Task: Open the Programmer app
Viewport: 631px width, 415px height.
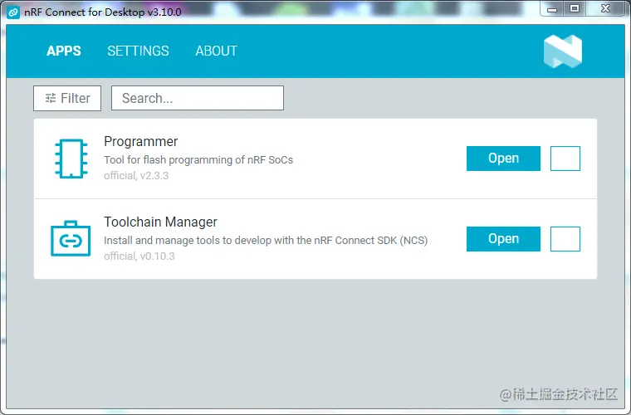Action: (x=503, y=159)
